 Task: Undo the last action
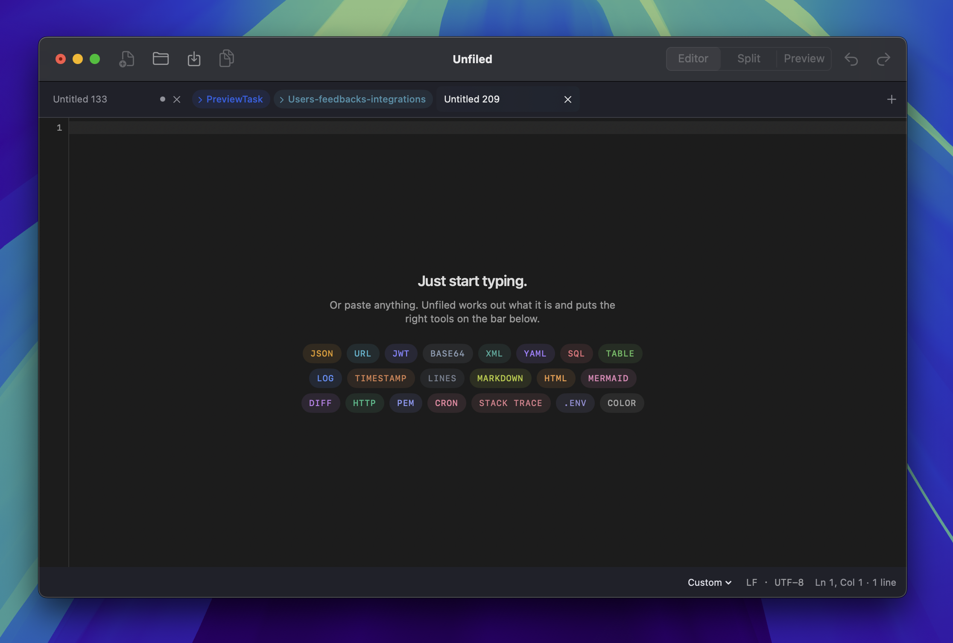tap(851, 59)
